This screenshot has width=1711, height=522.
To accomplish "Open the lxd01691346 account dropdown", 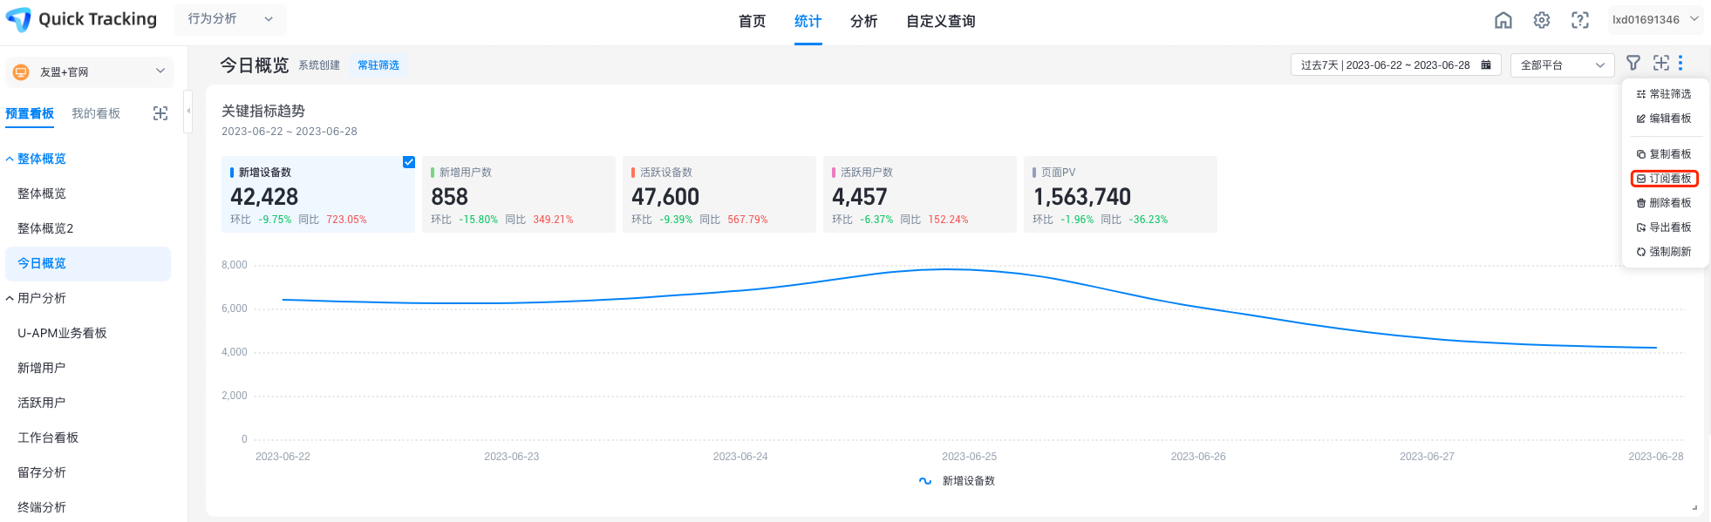I will [x=1655, y=19].
